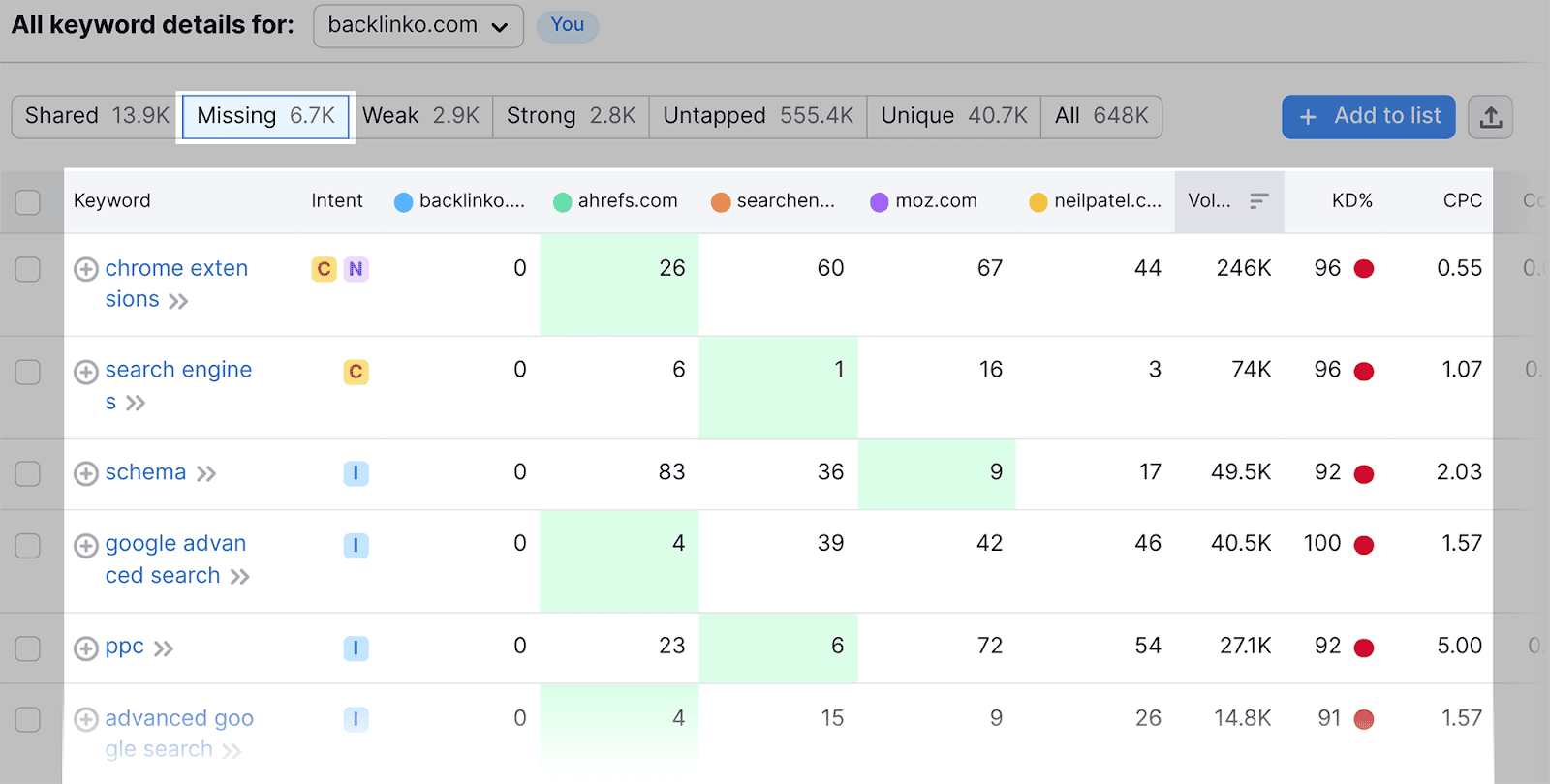Select the checkbox for google advanced search
This screenshot has height=784, width=1550.
tap(28, 546)
